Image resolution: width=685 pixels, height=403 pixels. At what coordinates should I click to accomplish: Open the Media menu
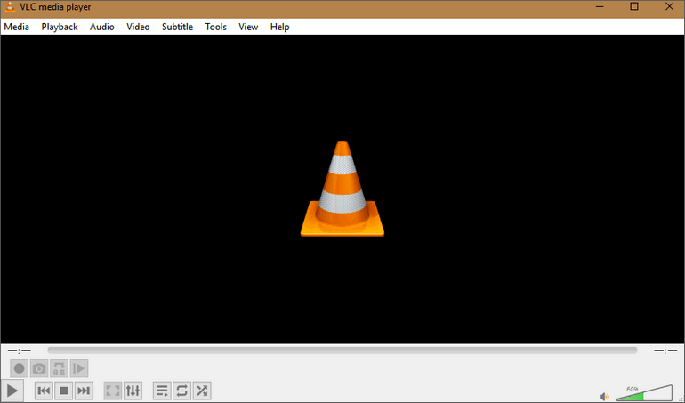(x=17, y=27)
